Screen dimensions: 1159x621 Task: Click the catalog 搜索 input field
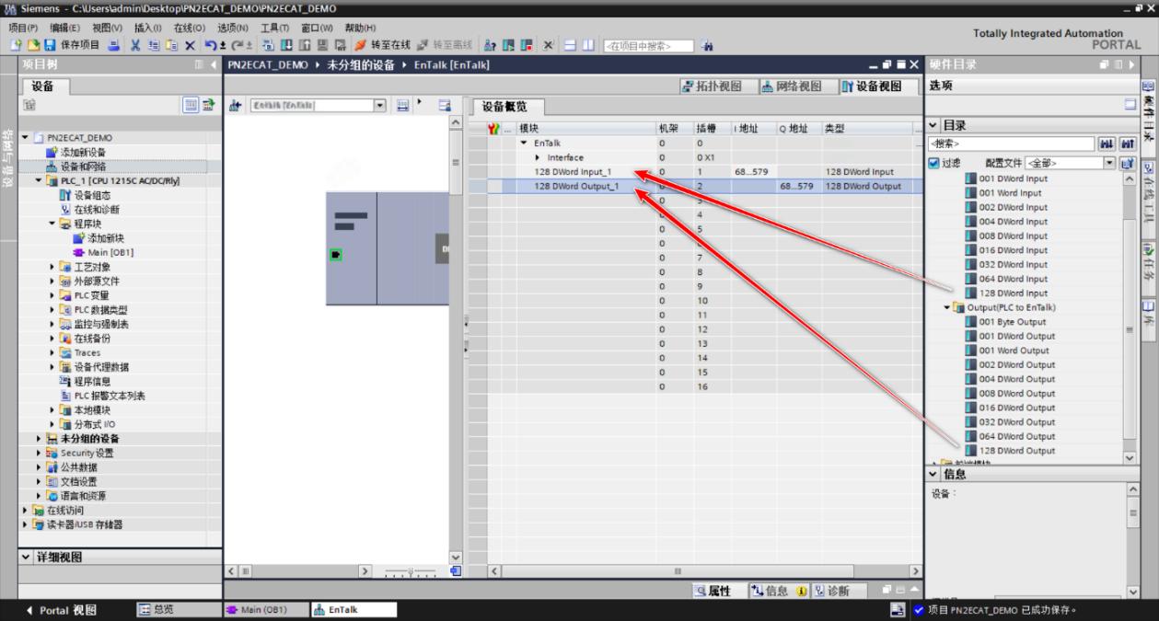tap(1010, 144)
